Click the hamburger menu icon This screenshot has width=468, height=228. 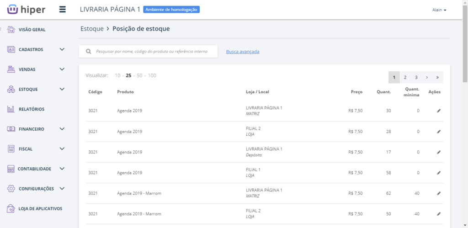(x=63, y=10)
